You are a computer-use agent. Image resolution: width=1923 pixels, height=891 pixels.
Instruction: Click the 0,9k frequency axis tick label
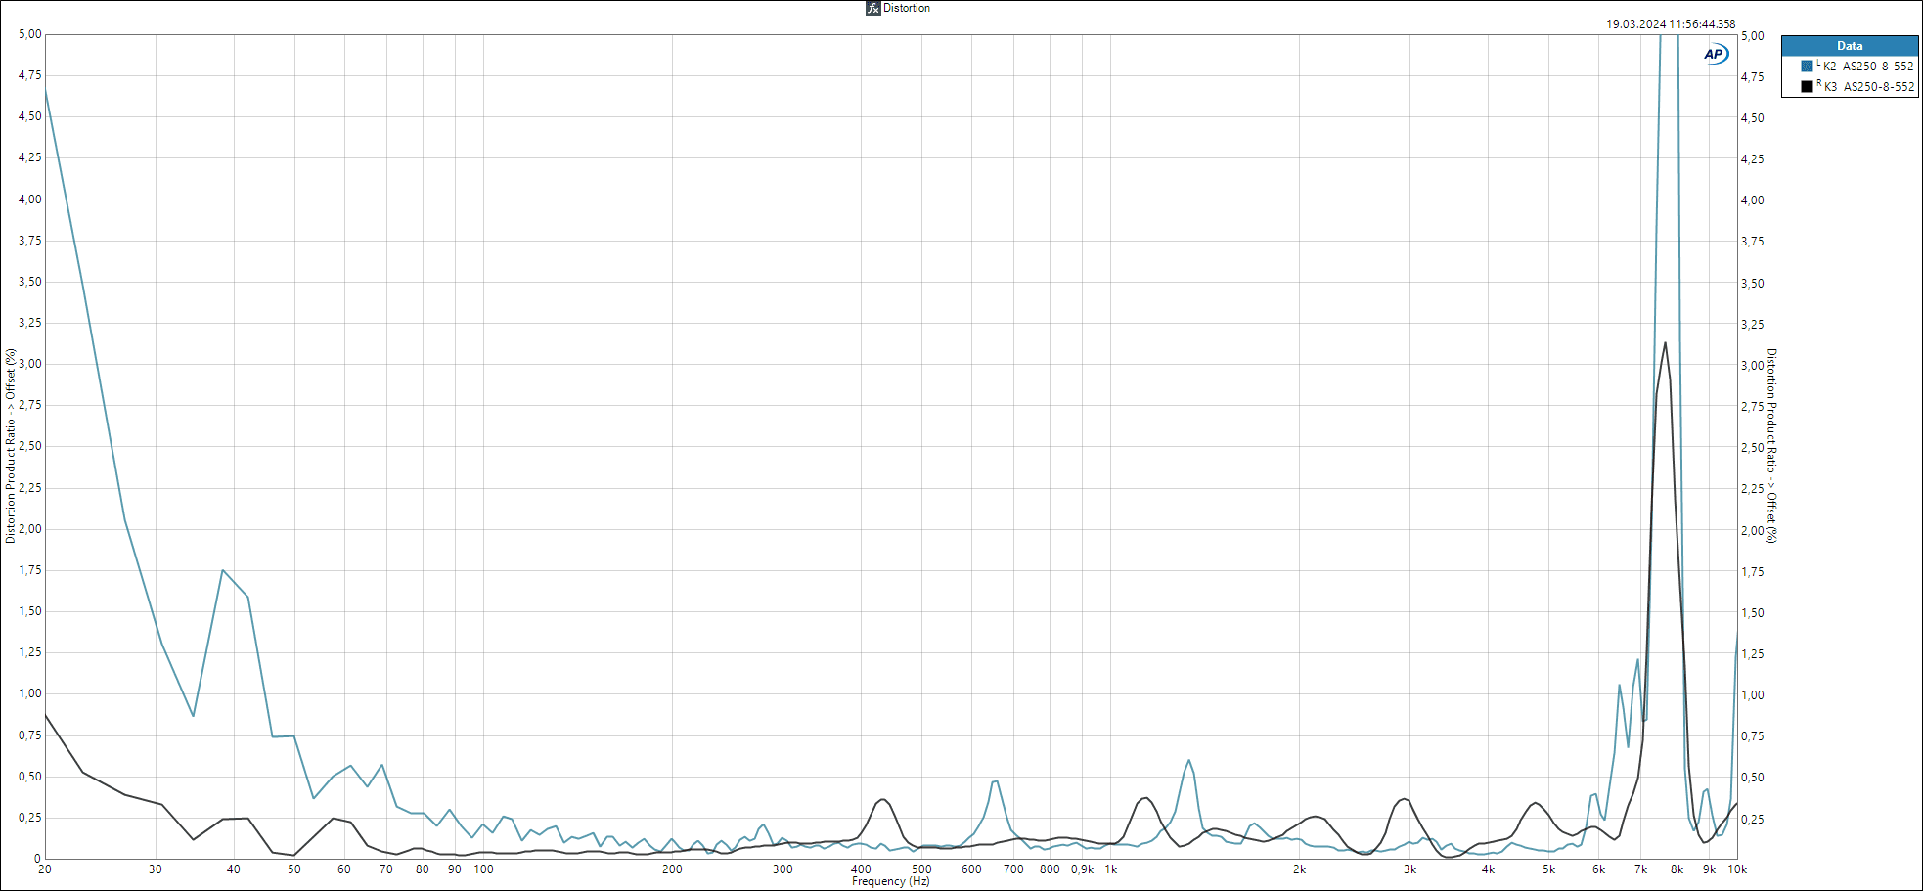[x=1082, y=869]
